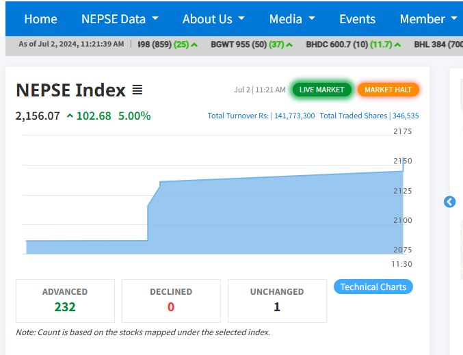Expand the Member dropdown menu
The width and height of the screenshot is (463, 355).
(x=428, y=19)
